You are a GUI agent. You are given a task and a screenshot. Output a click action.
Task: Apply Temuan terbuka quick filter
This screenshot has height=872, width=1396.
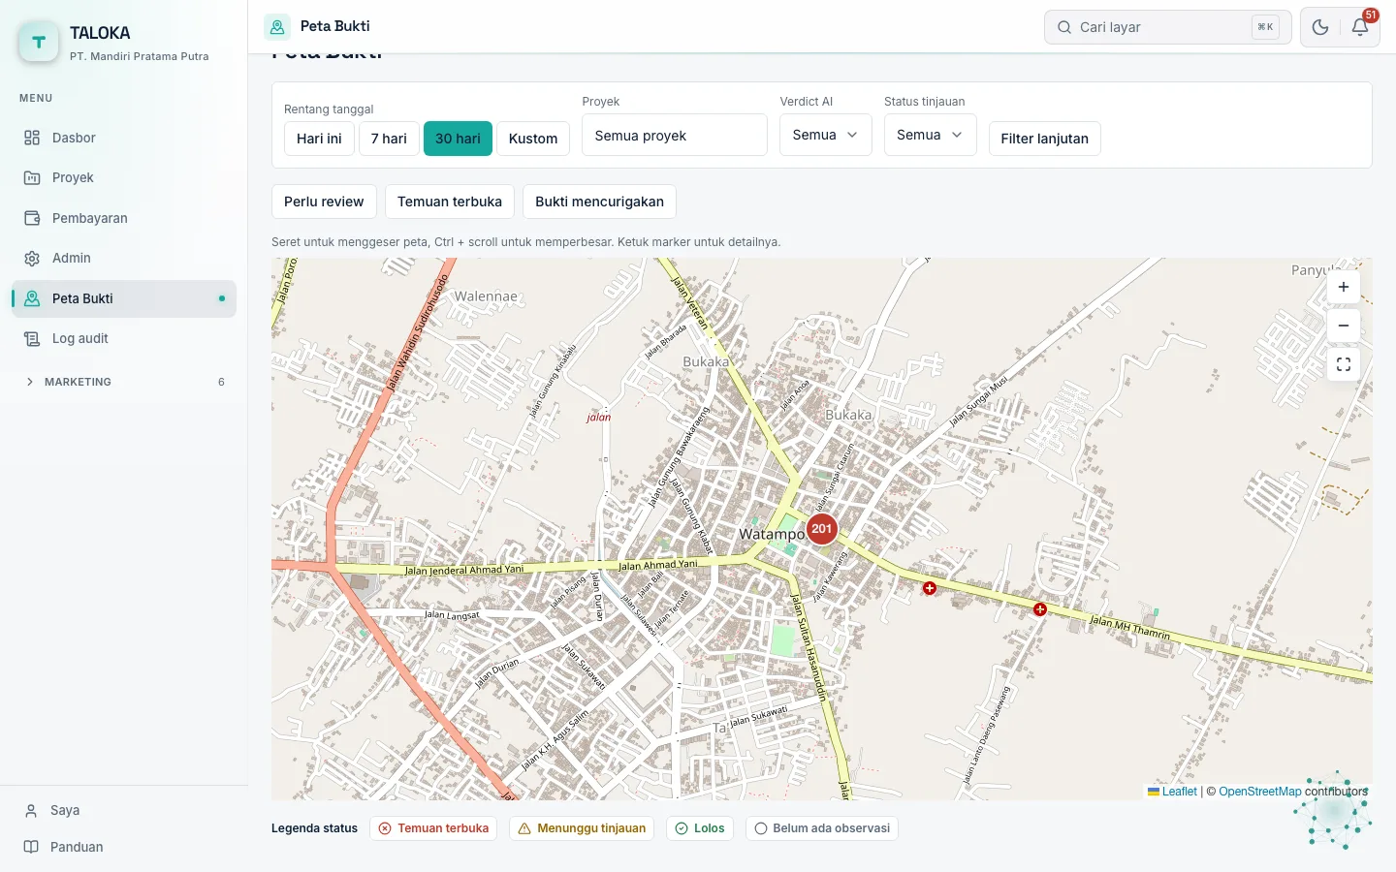[x=450, y=202]
